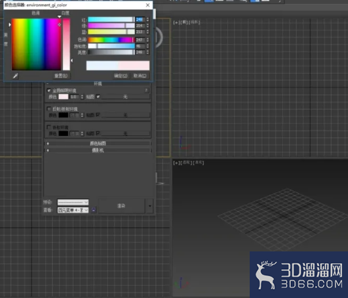Screen dimensions: 348x298
Task: Click the Saturation value spinner arrows
Action: pos(147,46)
